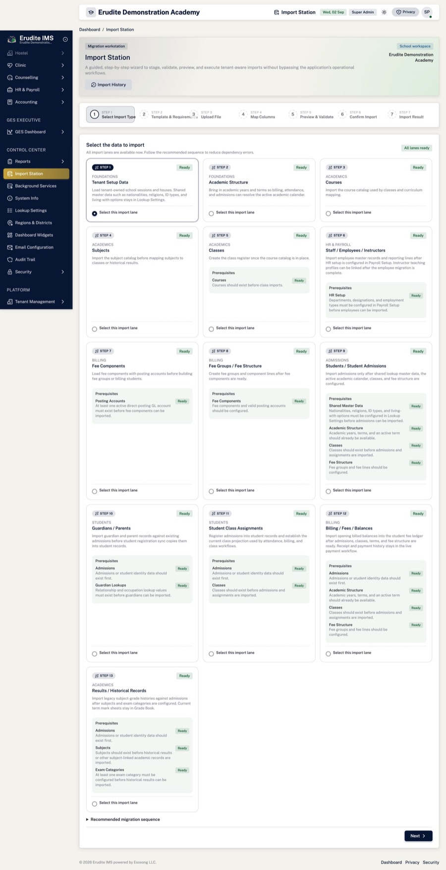Image resolution: width=446 pixels, height=870 pixels.
Task: Click the Tenant Management icon
Action: [x=10, y=302]
